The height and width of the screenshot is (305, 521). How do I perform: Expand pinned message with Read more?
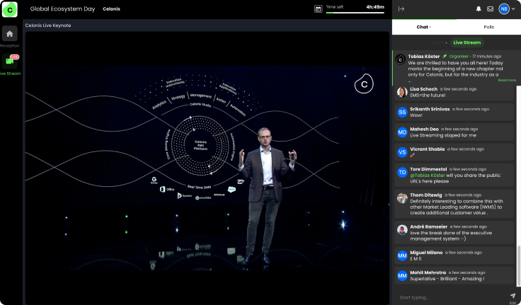(507, 80)
